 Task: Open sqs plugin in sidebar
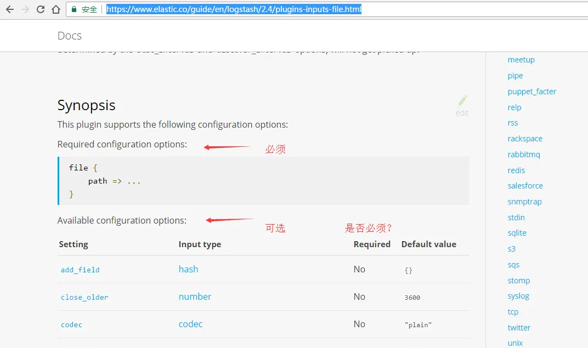click(513, 265)
